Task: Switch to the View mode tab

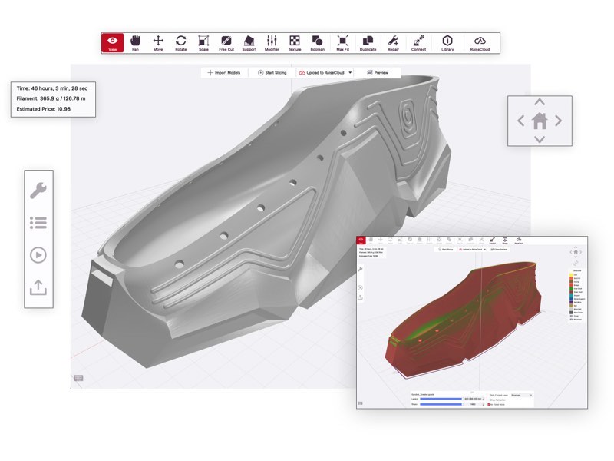Action: pos(112,43)
